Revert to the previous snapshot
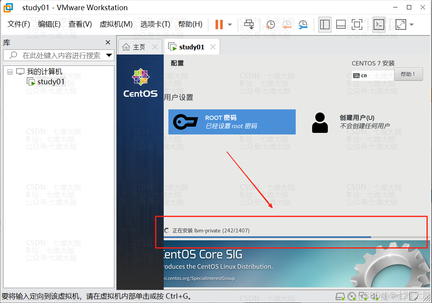This screenshot has height=303, width=432. [287, 25]
